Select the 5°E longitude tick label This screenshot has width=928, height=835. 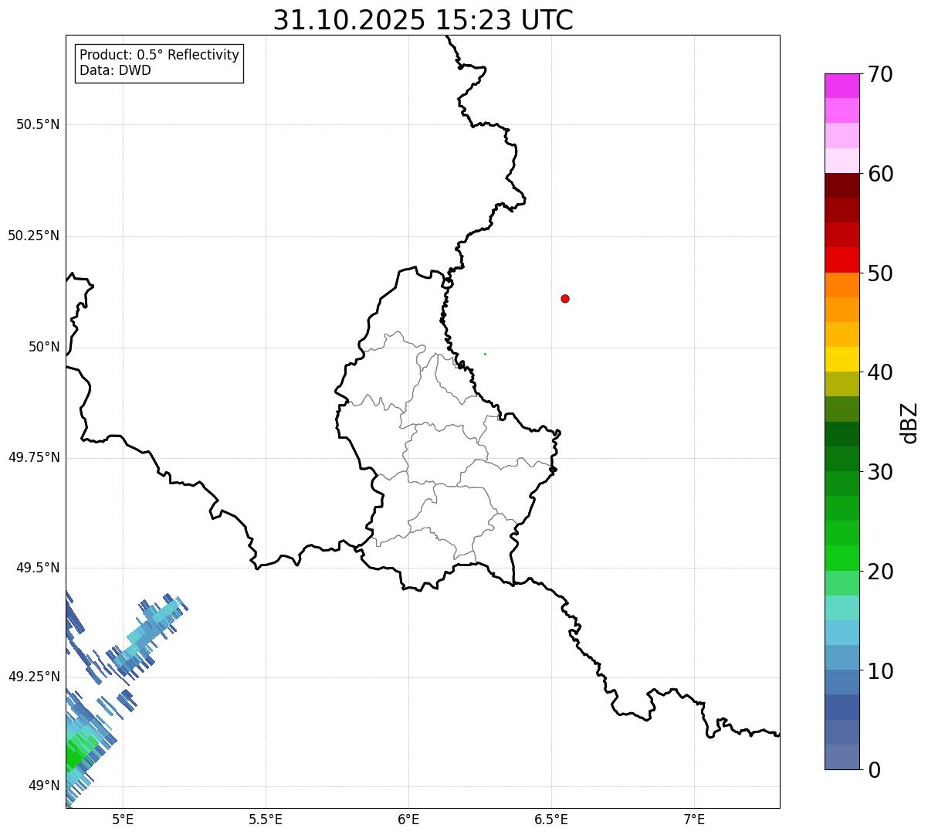[x=123, y=819]
